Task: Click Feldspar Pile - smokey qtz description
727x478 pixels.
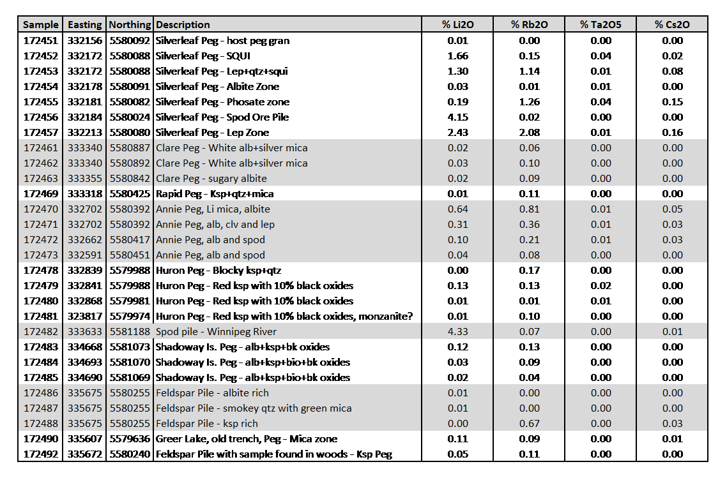Action: coord(254,408)
